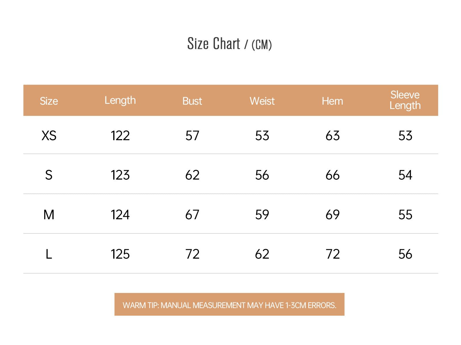Click the M size row label
Viewport: 461px width, 345px height.
click(49, 215)
